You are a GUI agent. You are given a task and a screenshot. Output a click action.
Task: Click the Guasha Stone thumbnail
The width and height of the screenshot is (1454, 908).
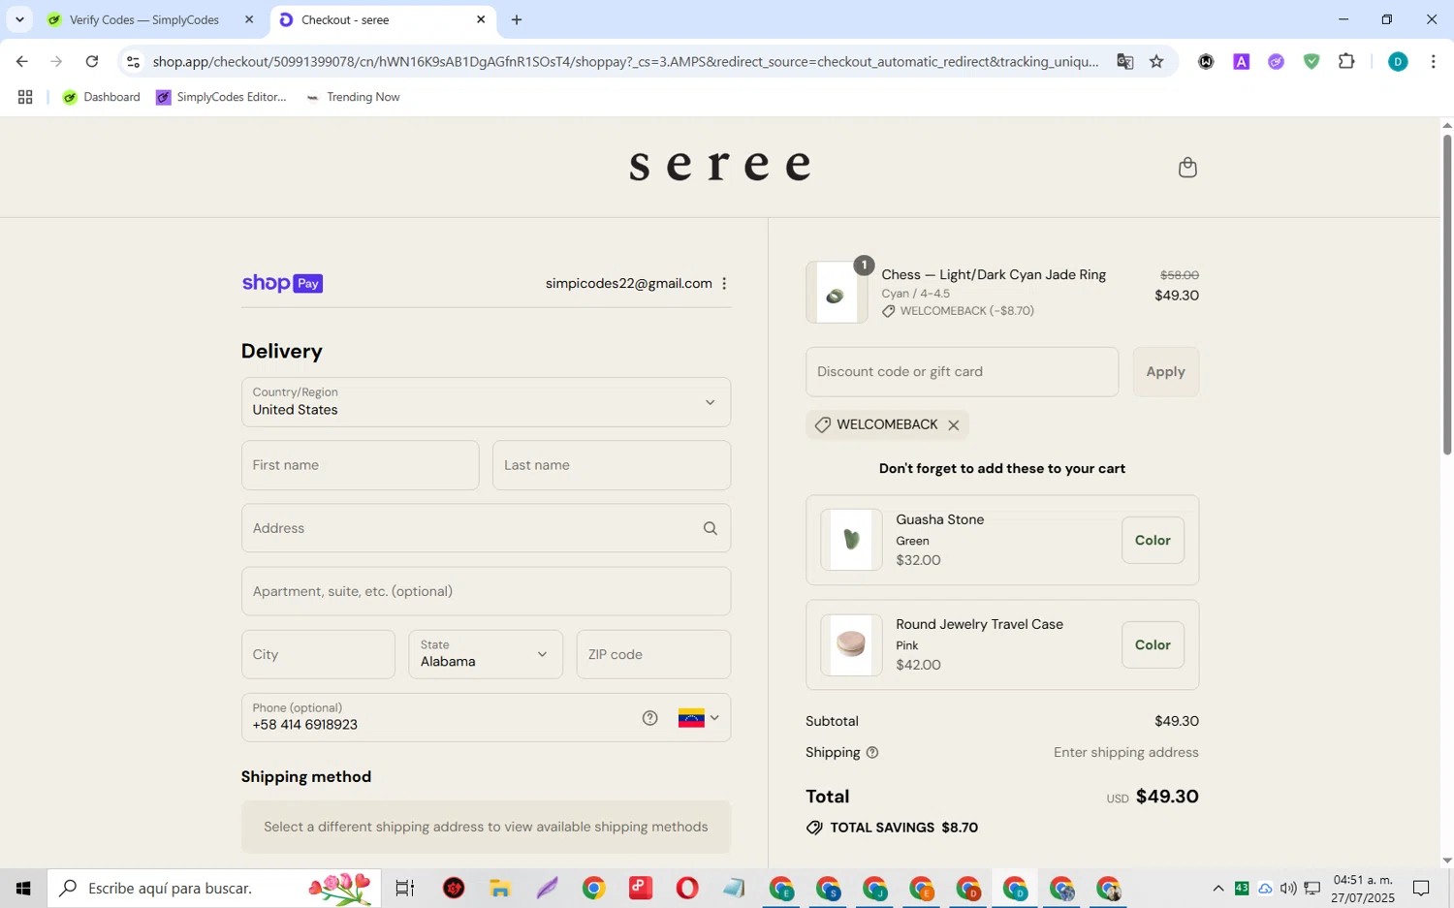point(851,540)
